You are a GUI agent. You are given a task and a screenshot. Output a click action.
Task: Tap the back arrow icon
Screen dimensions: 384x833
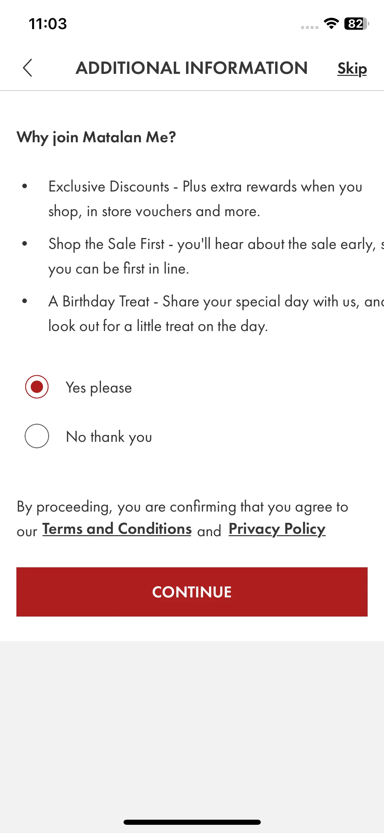[x=28, y=68]
